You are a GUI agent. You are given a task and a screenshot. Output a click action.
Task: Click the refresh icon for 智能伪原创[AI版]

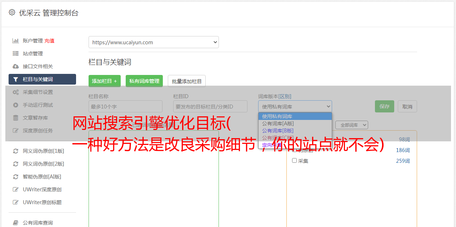click(16, 177)
